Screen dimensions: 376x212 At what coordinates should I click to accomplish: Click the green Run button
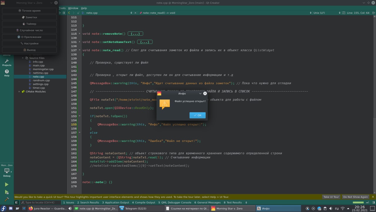[x=6, y=185]
